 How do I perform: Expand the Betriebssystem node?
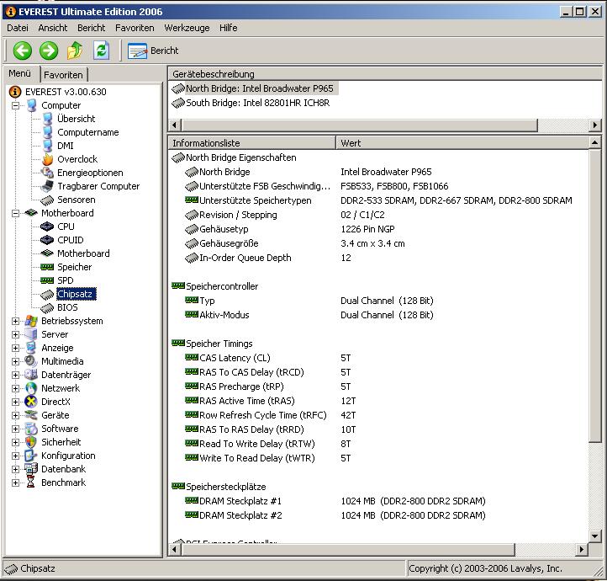pyautogui.click(x=15, y=321)
